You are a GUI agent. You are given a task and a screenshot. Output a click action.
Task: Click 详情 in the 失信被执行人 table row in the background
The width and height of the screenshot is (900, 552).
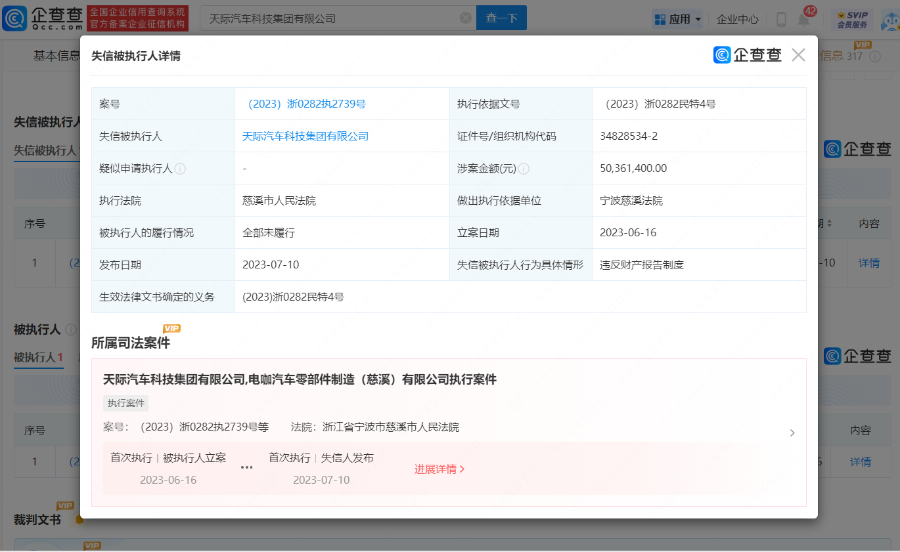869,263
